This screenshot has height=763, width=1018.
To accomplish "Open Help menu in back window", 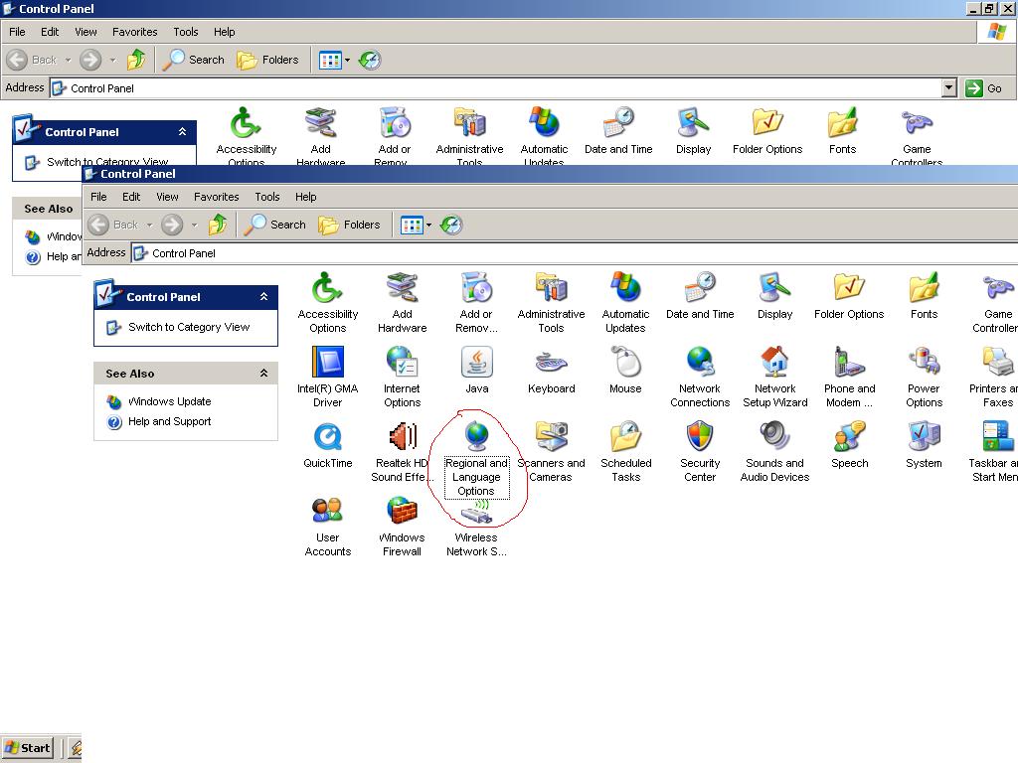I will [225, 32].
